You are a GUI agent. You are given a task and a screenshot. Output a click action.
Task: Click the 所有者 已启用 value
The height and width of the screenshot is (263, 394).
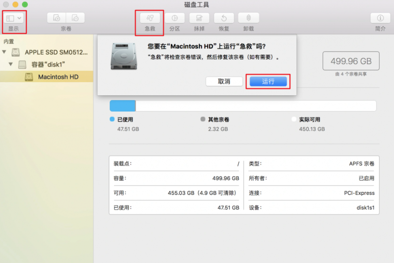[366, 178]
